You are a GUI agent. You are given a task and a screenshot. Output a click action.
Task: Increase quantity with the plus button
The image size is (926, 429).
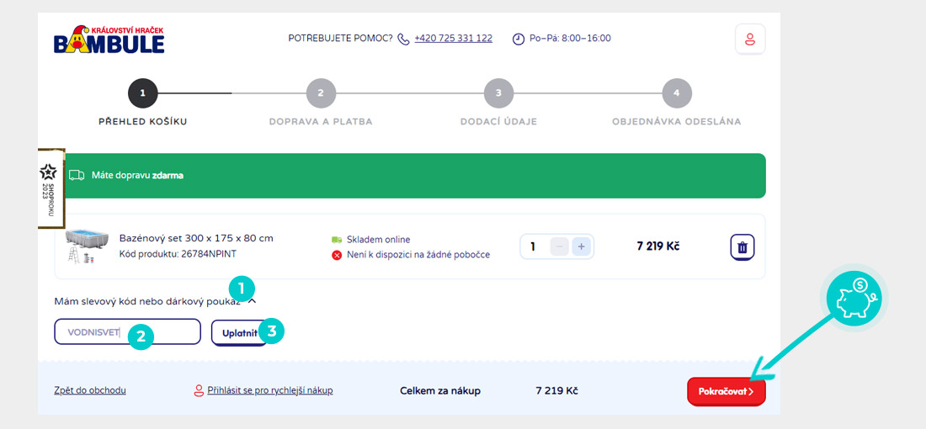tap(582, 246)
